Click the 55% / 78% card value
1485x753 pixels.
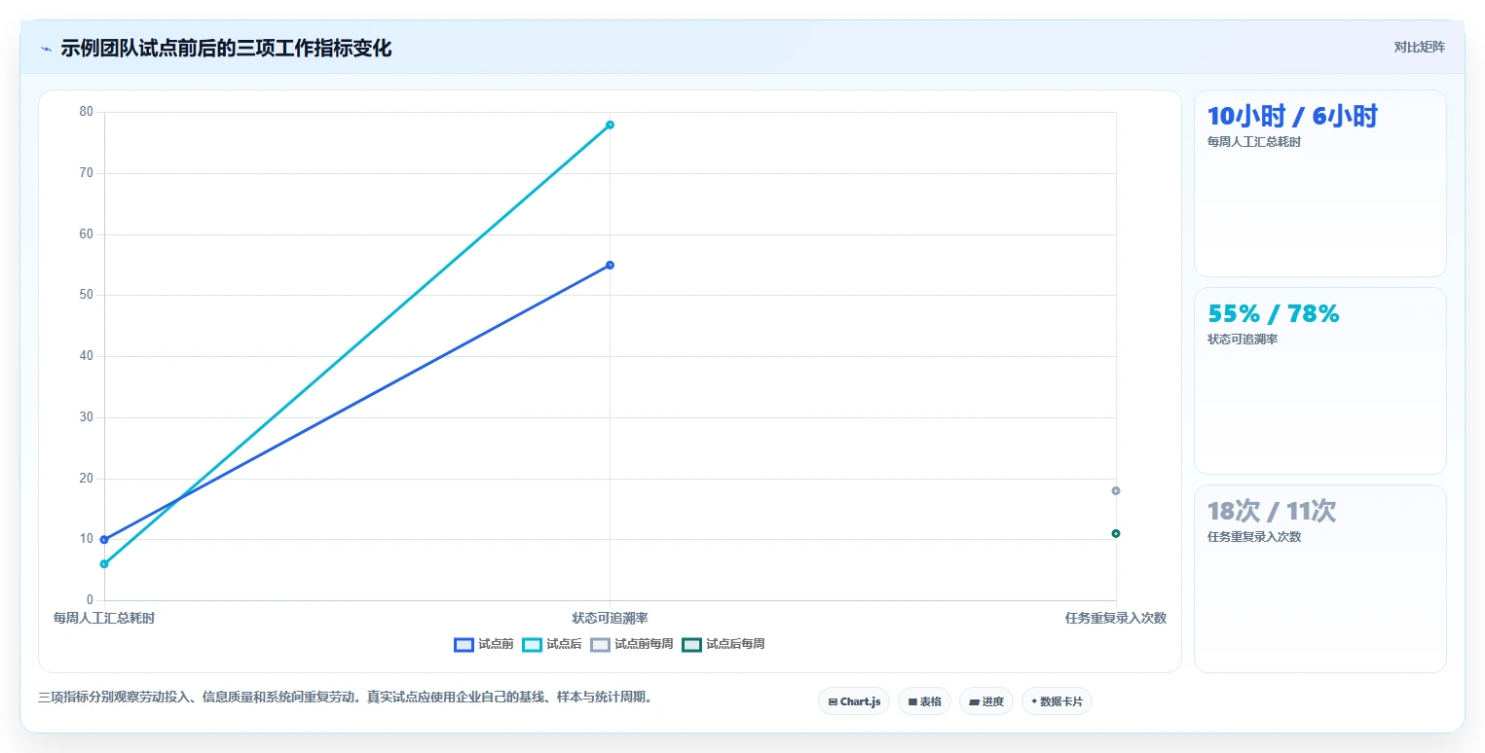pos(1274,313)
